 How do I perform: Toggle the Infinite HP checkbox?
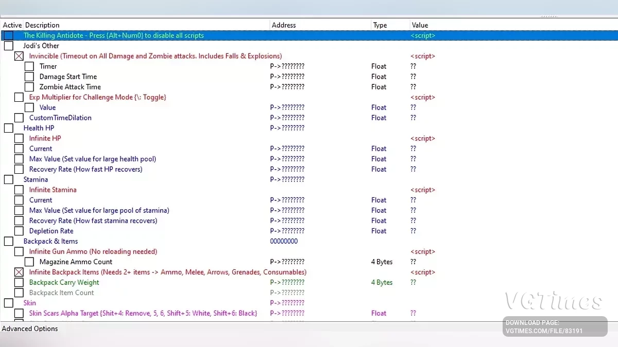coord(19,138)
